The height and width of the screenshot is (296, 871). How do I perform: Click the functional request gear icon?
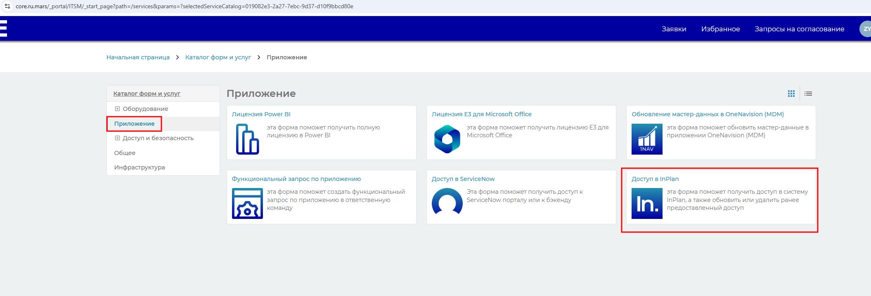[247, 203]
